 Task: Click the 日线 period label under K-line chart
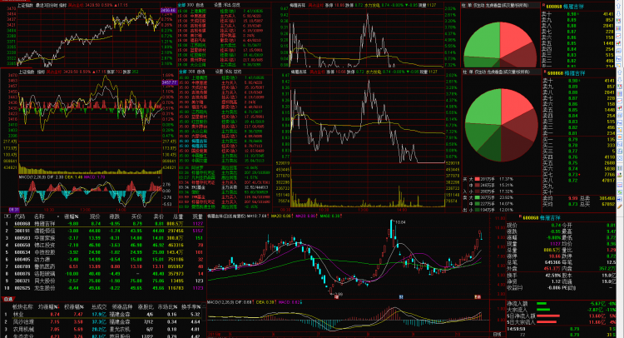click(x=497, y=335)
